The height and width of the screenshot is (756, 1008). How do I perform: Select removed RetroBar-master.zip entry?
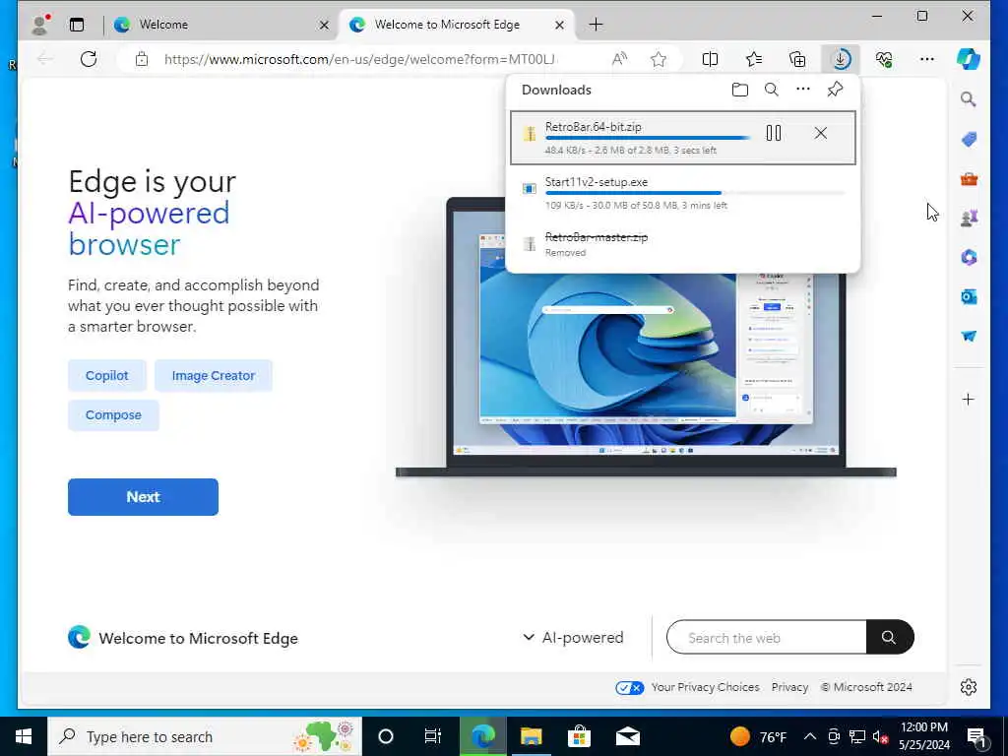[x=683, y=244]
